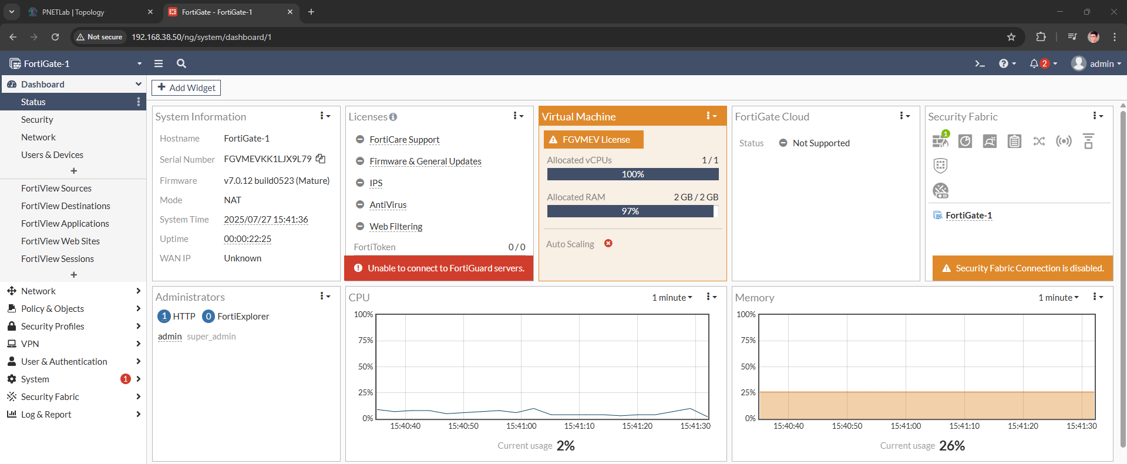Image resolution: width=1127 pixels, height=464 pixels.
Task: Bookmark this page with star icon
Action: pos(1011,37)
